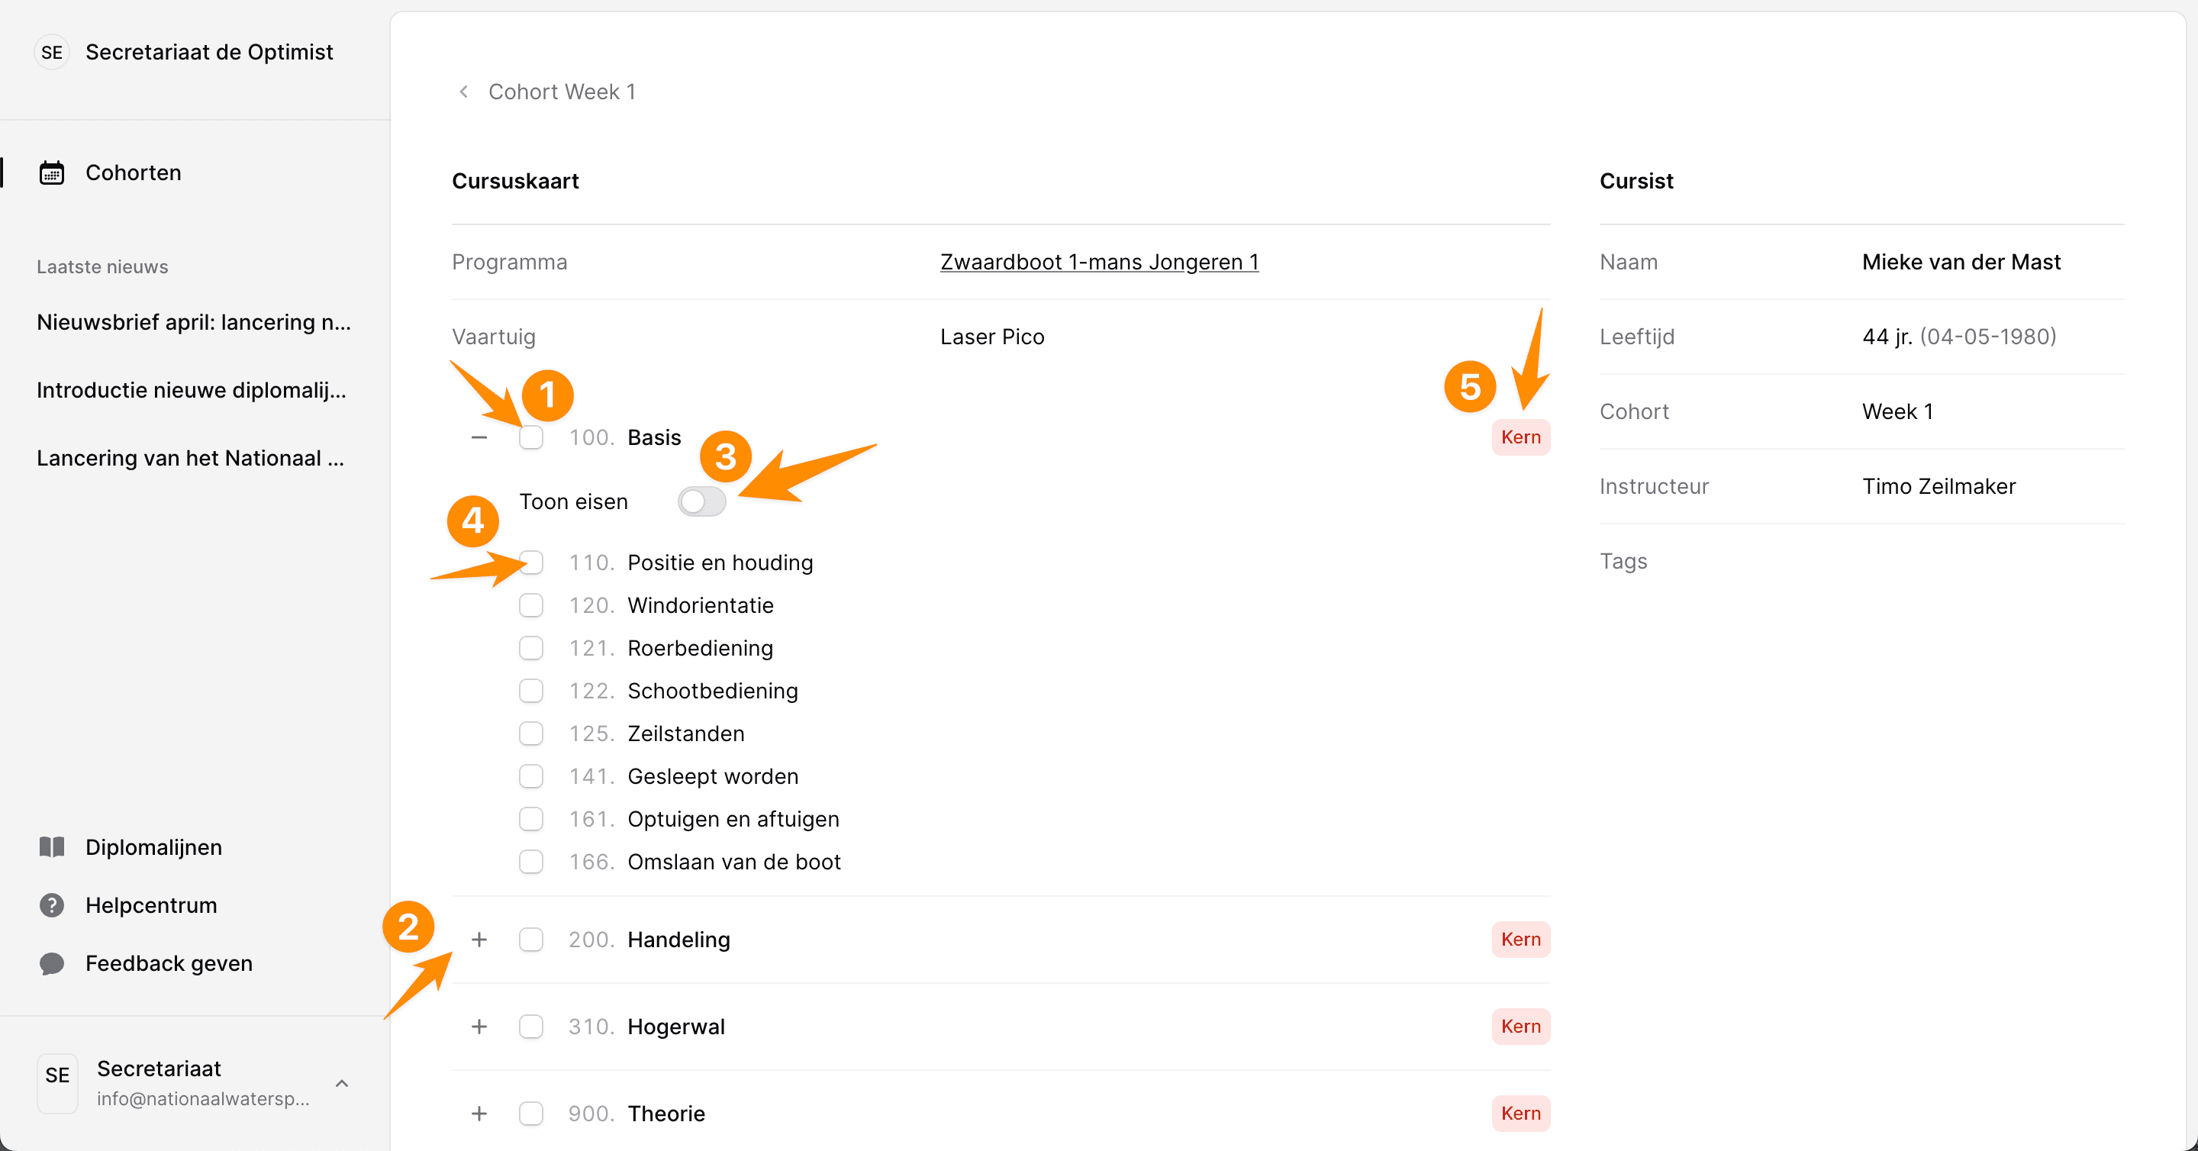Click the SE avatar beside Secretariaat de Optimist
The width and height of the screenshot is (2198, 1151).
(x=52, y=52)
